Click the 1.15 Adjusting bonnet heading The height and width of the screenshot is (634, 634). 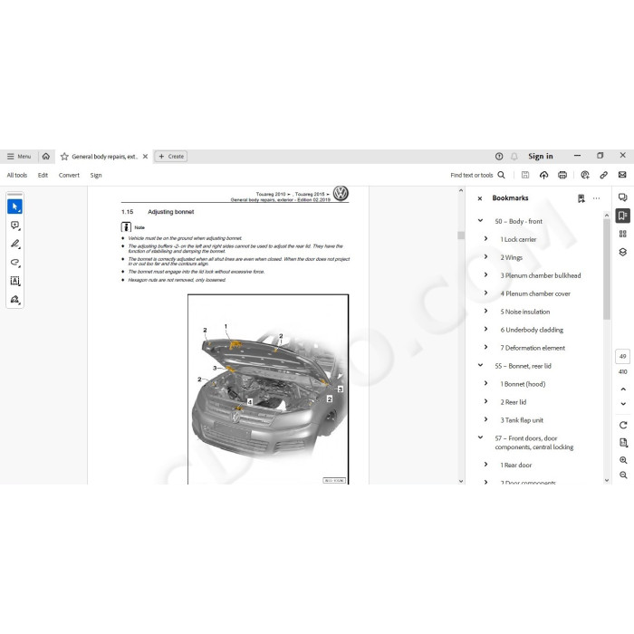click(158, 211)
